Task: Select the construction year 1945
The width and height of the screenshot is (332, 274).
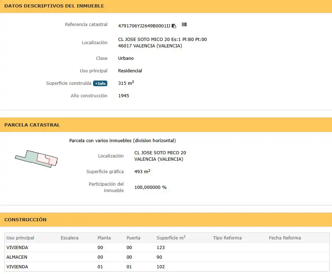Action: (x=124, y=95)
